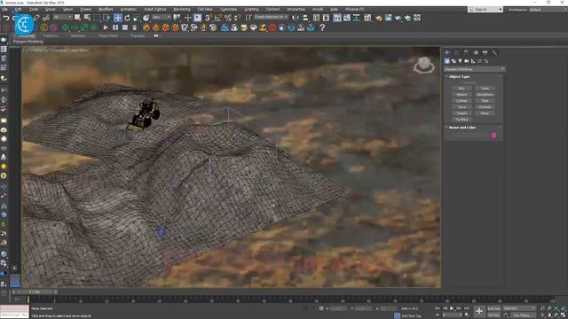Click the Cylinder primitive button
The width and height of the screenshot is (568, 319).
tap(461, 101)
